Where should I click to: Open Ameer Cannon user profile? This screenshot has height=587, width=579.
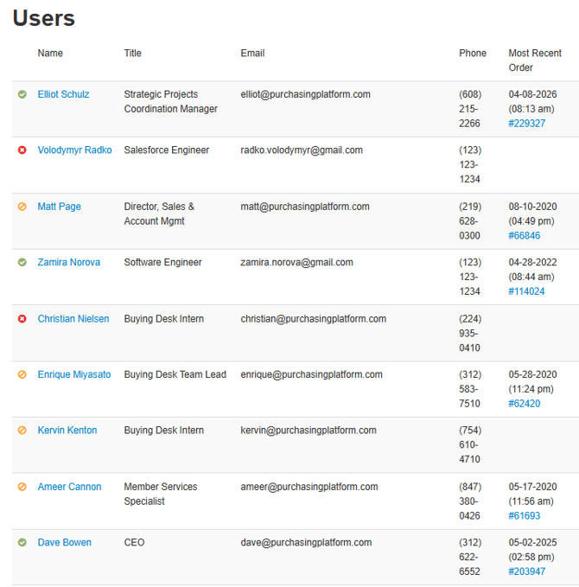(x=69, y=487)
